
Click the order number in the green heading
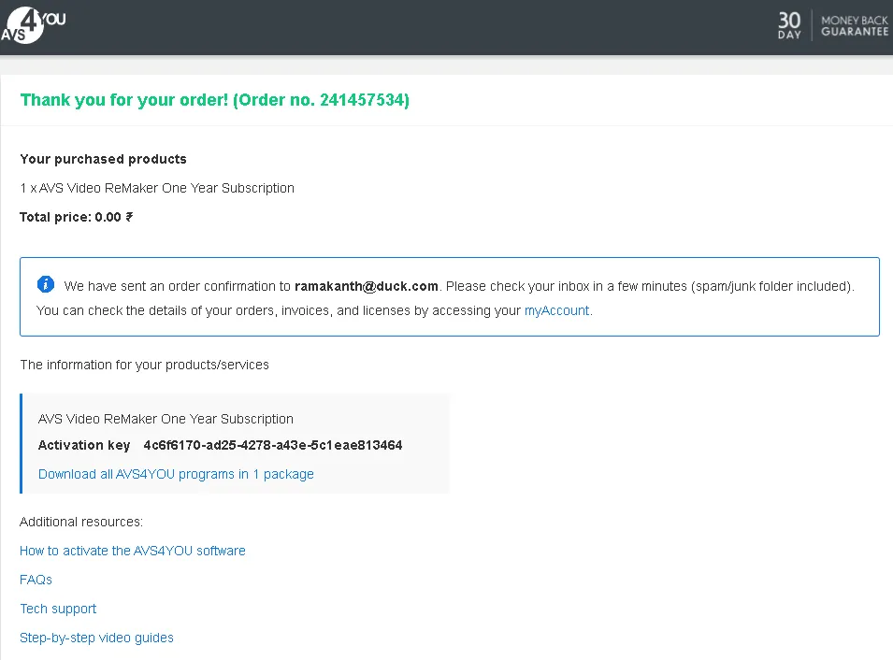[364, 100]
